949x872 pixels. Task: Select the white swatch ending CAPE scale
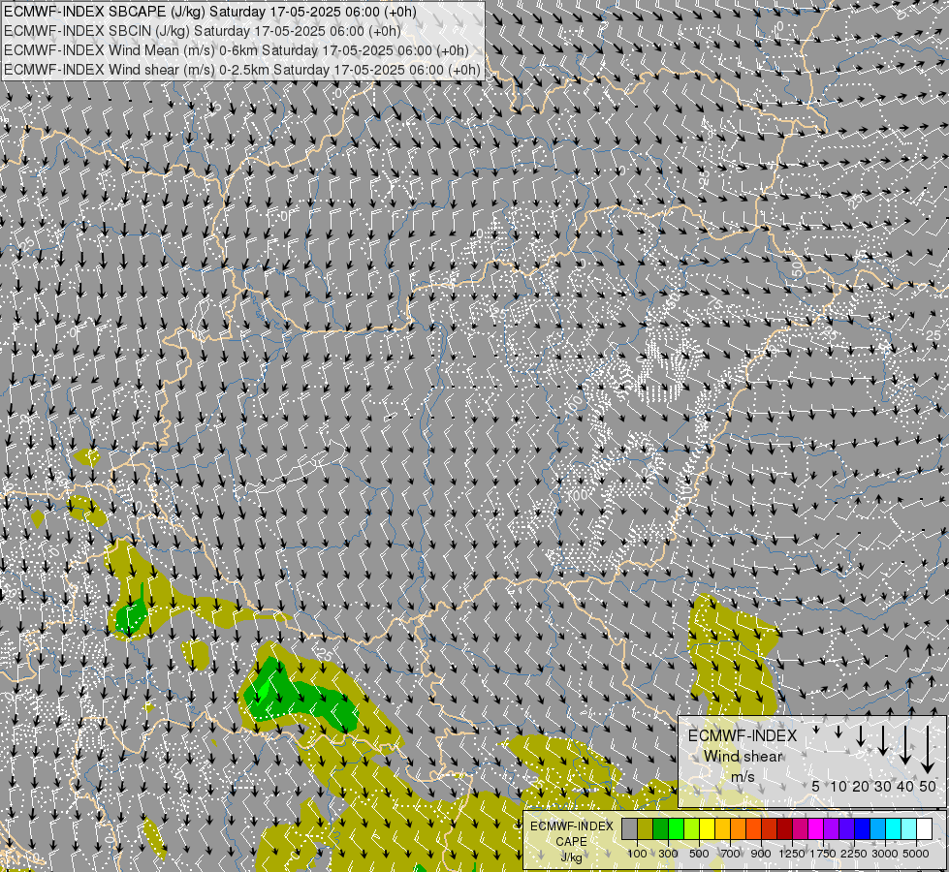click(x=925, y=829)
